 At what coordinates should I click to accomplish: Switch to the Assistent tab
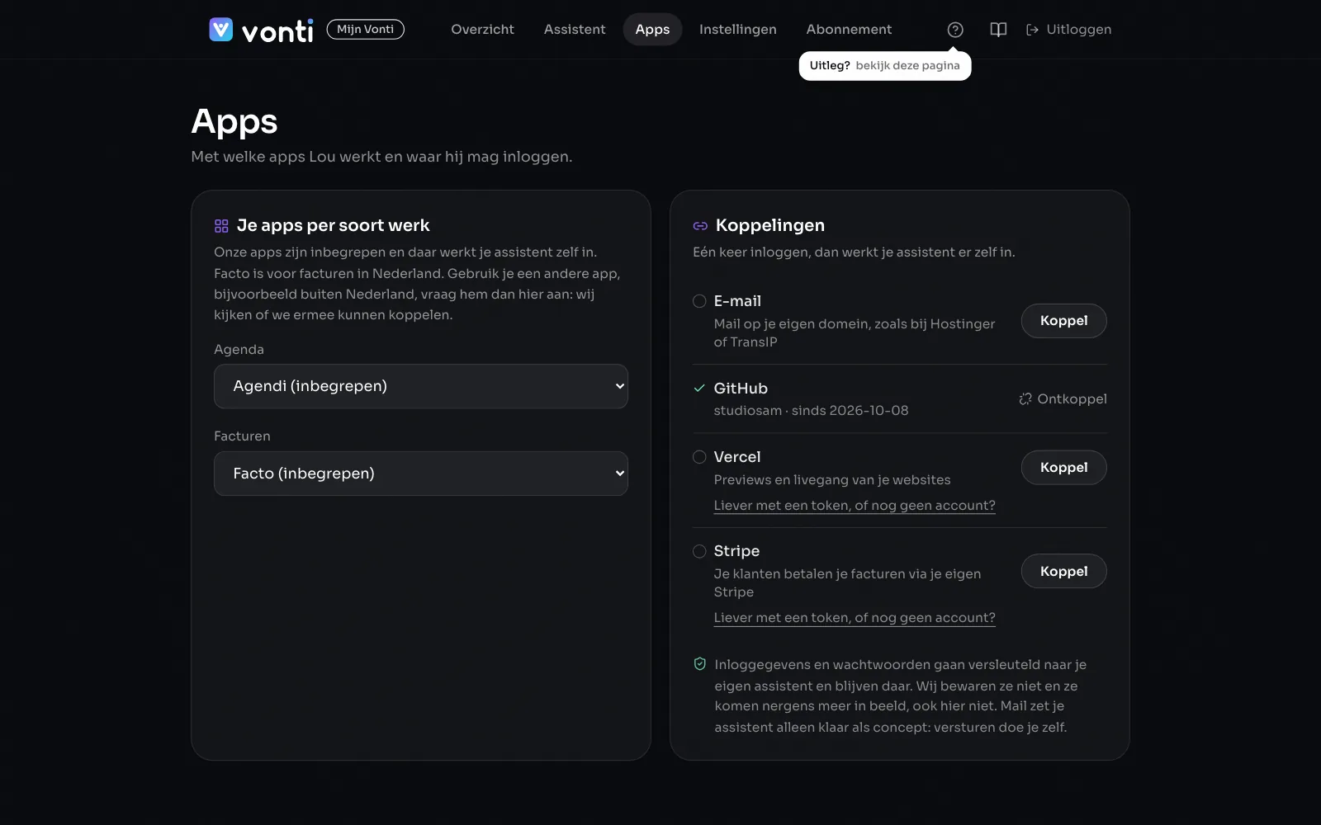coord(575,30)
